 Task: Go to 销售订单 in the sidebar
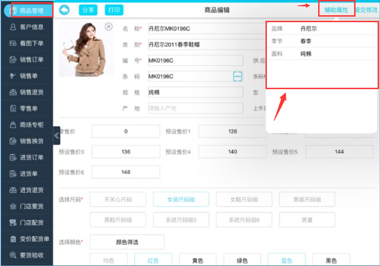point(27,60)
